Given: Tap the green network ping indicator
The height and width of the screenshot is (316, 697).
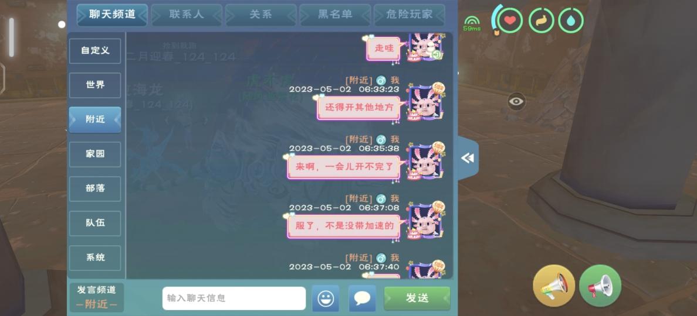Looking at the screenshot, I should pos(472,23).
